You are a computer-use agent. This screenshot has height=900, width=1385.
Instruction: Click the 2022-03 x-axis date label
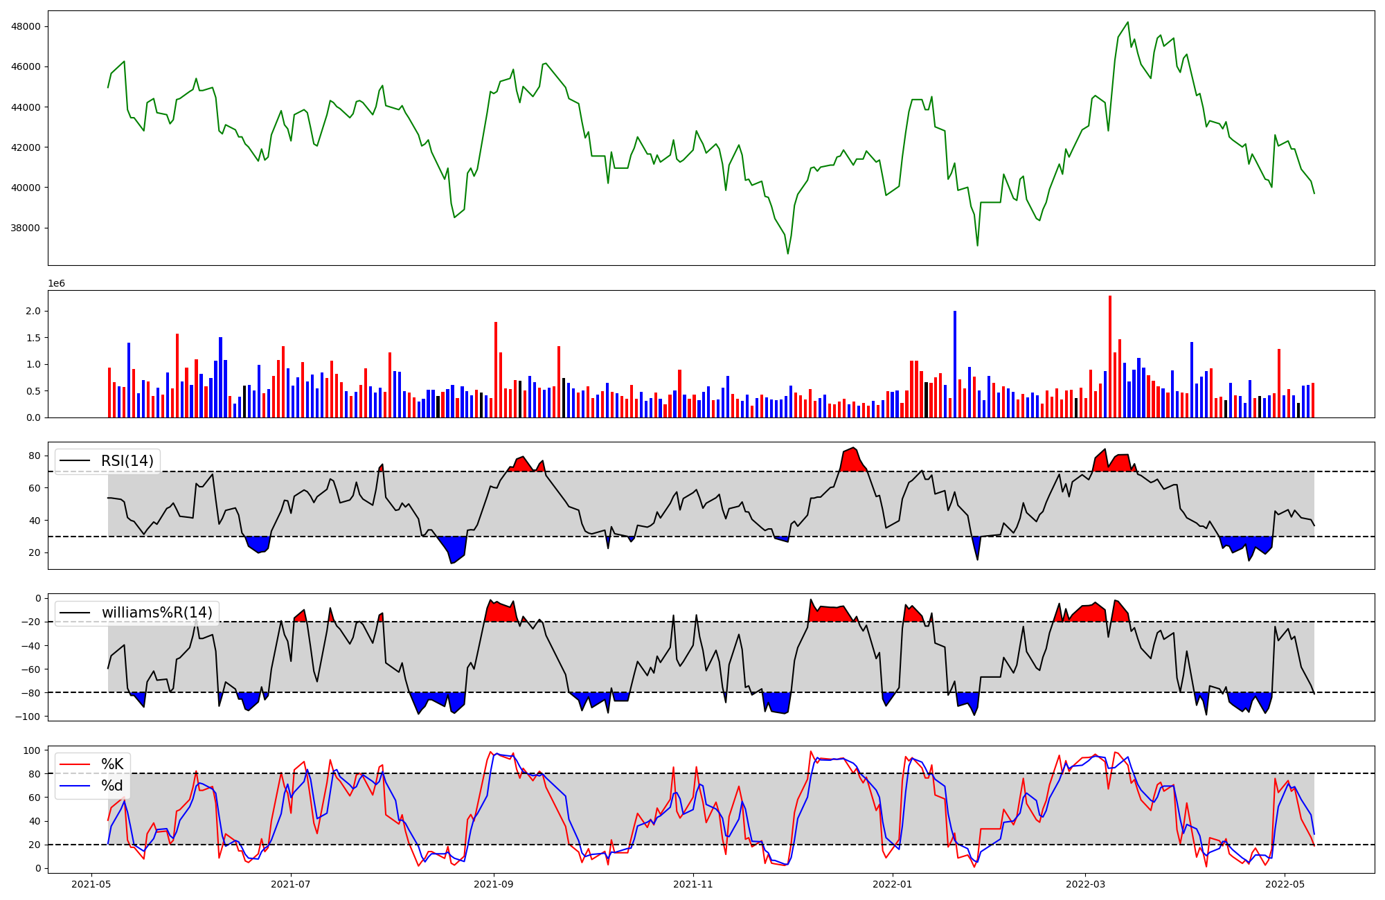(x=1085, y=884)
